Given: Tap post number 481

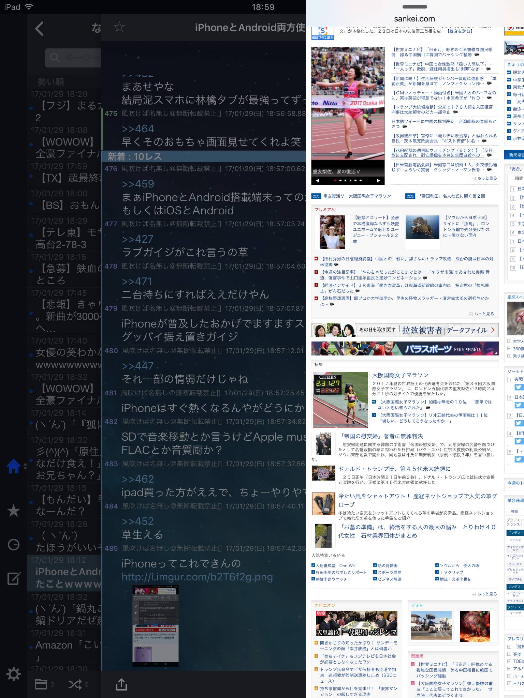Looking at the screenshot, I should (x=111, y=393).
